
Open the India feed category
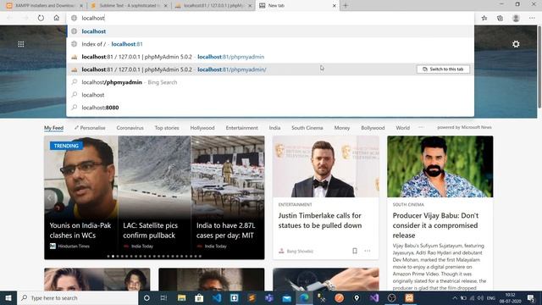(x=274, y=128)
